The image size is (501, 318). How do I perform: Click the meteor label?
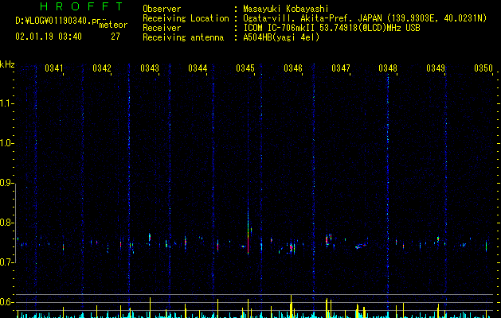[x=113, y=25]
